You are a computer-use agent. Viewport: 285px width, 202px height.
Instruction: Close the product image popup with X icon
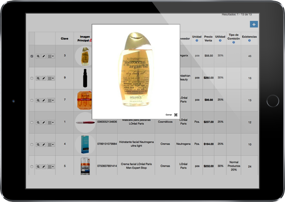pos(176,115)
